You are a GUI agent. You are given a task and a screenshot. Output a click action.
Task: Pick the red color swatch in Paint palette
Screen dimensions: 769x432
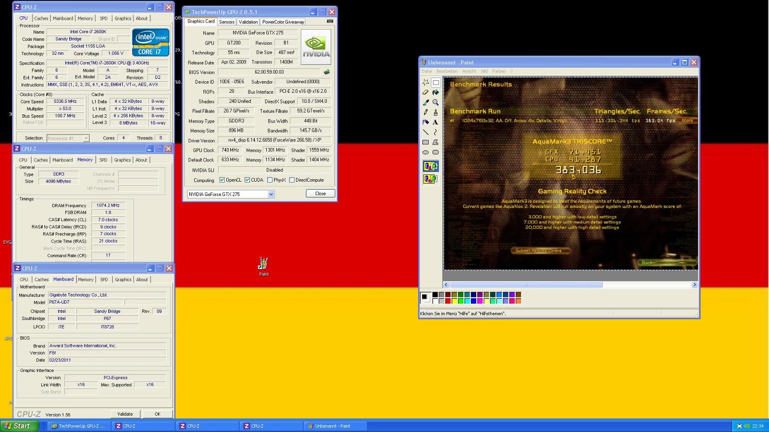pos(448,301)
